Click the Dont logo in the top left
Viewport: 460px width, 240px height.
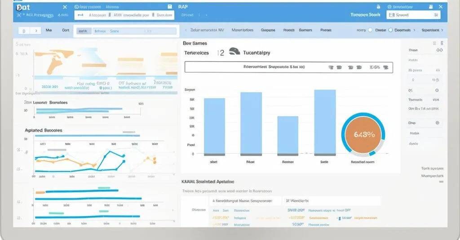(23, 7)
